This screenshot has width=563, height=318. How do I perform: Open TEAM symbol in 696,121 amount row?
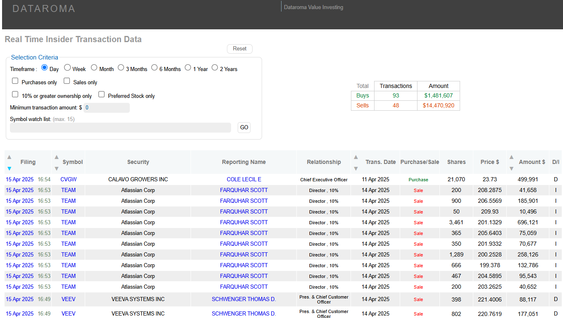pyautogui.click(x=69, y=222)
